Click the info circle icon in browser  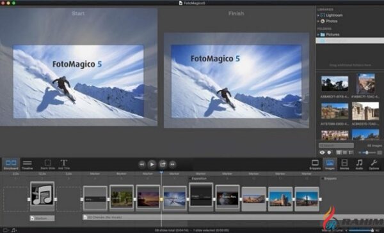coord(329,153)
